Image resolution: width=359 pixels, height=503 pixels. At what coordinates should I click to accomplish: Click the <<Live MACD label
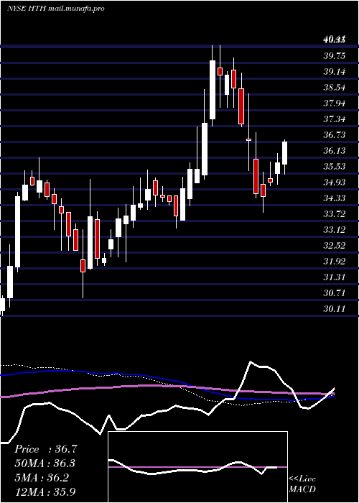tap(302, 484)
